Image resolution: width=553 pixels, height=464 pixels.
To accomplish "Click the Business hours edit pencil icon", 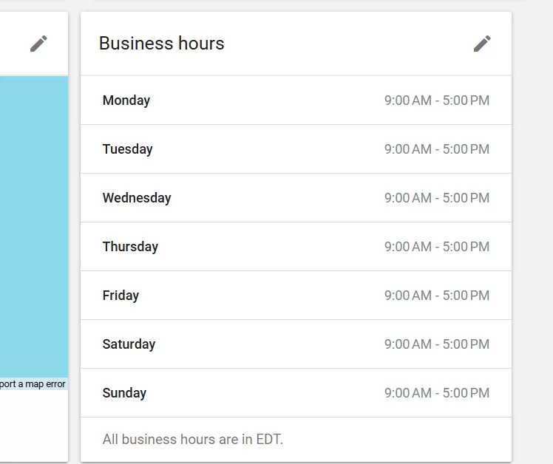I will pyautogui.click(x=482, y=44).
